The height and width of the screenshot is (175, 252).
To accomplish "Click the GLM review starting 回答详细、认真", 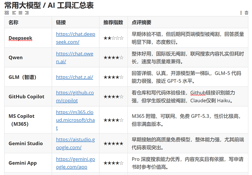I will click(x=186, y=77).
